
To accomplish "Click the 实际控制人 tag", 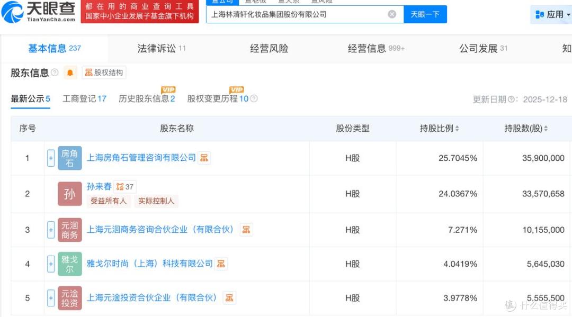I will pos(156,201).
